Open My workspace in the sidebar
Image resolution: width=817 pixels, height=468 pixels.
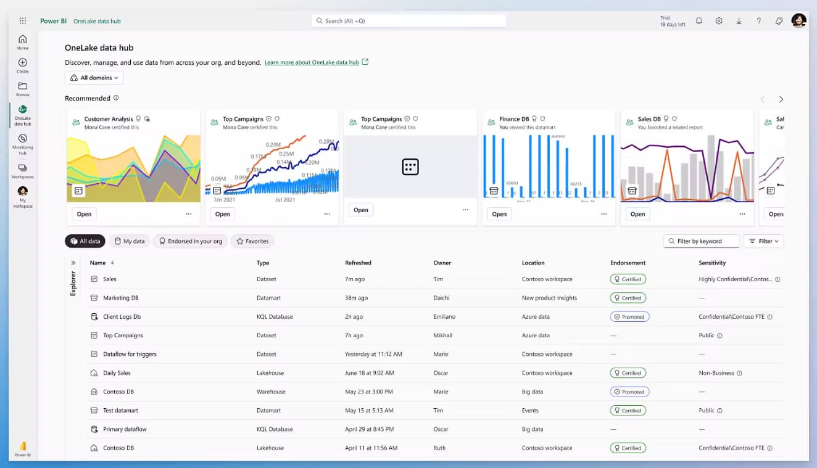click(x=23, y=197)
